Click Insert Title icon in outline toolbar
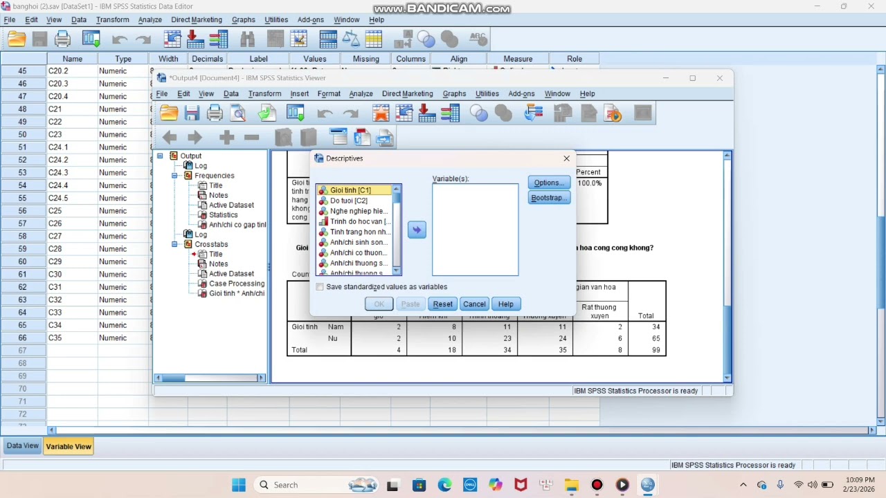This screenshot has height=498, width=886. pos(362,138)
